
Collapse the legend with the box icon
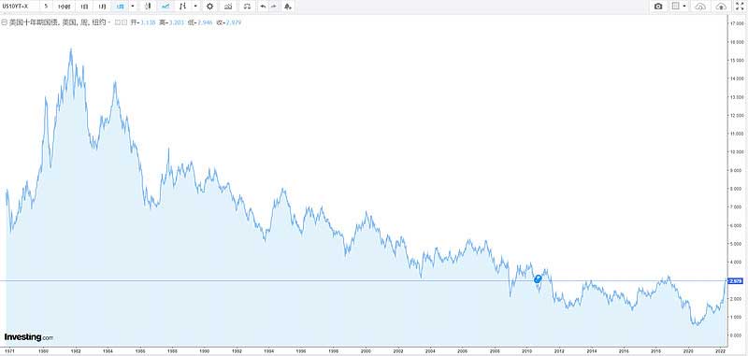[x=4, y=21]
